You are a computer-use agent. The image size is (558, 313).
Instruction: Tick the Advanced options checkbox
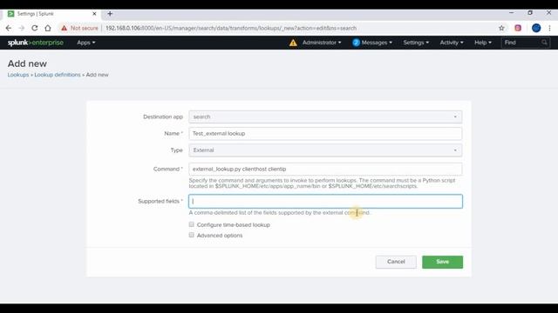[x=192, y=235]
